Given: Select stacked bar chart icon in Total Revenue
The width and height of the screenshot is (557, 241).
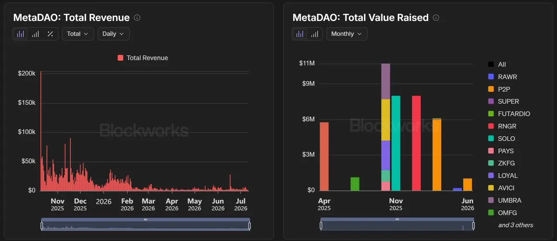Looking at the screenshot, I should [20, 34].
